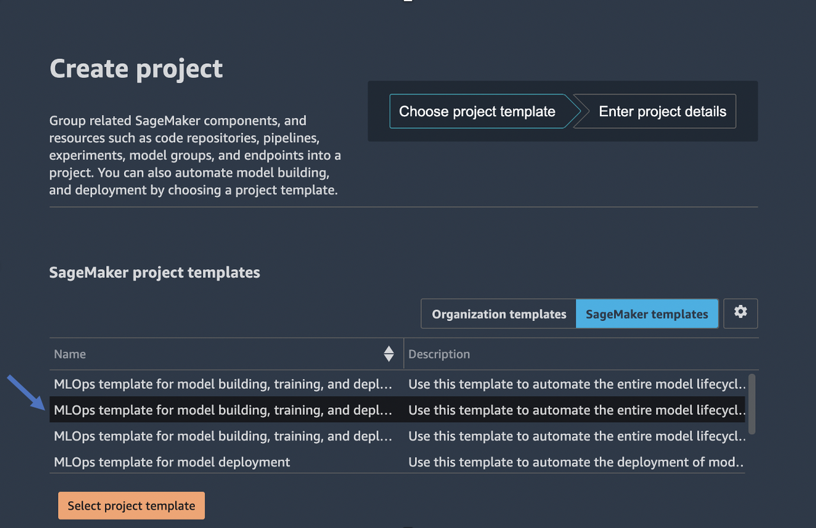816x528 pixels.
Task: Click the templates list vertical scrollbar
Action: coord(752,404)
